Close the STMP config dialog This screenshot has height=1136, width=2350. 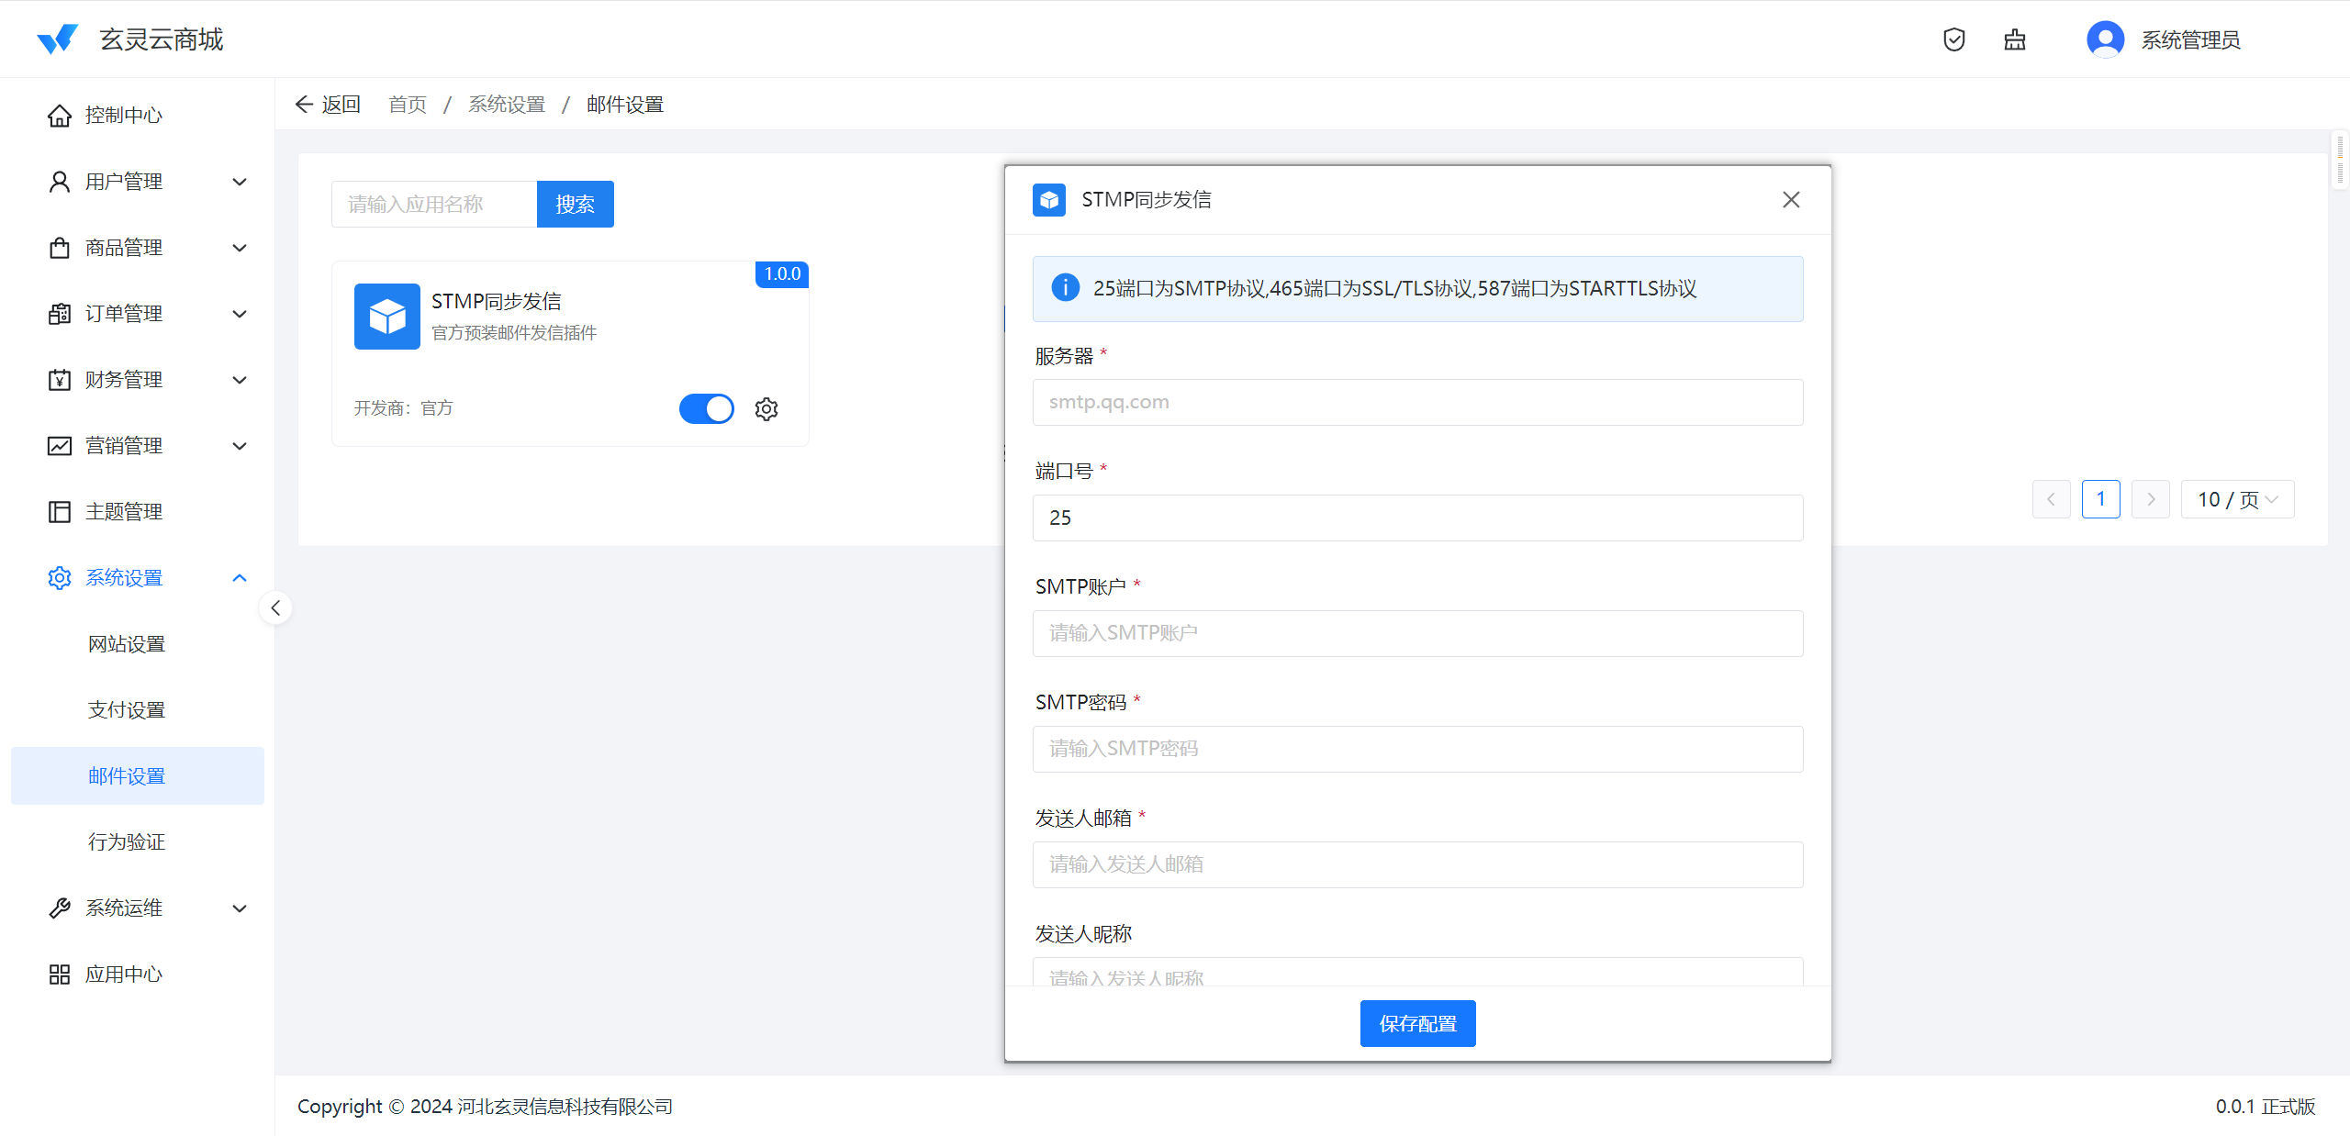point(1790,199)
